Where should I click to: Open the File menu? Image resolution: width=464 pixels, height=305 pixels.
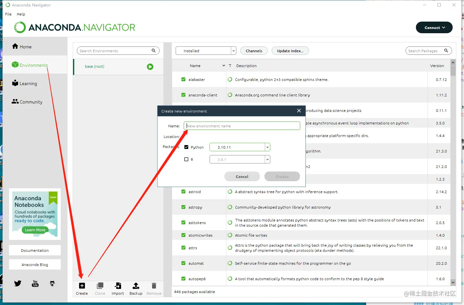pyautogui.click(x=8, y=14)
